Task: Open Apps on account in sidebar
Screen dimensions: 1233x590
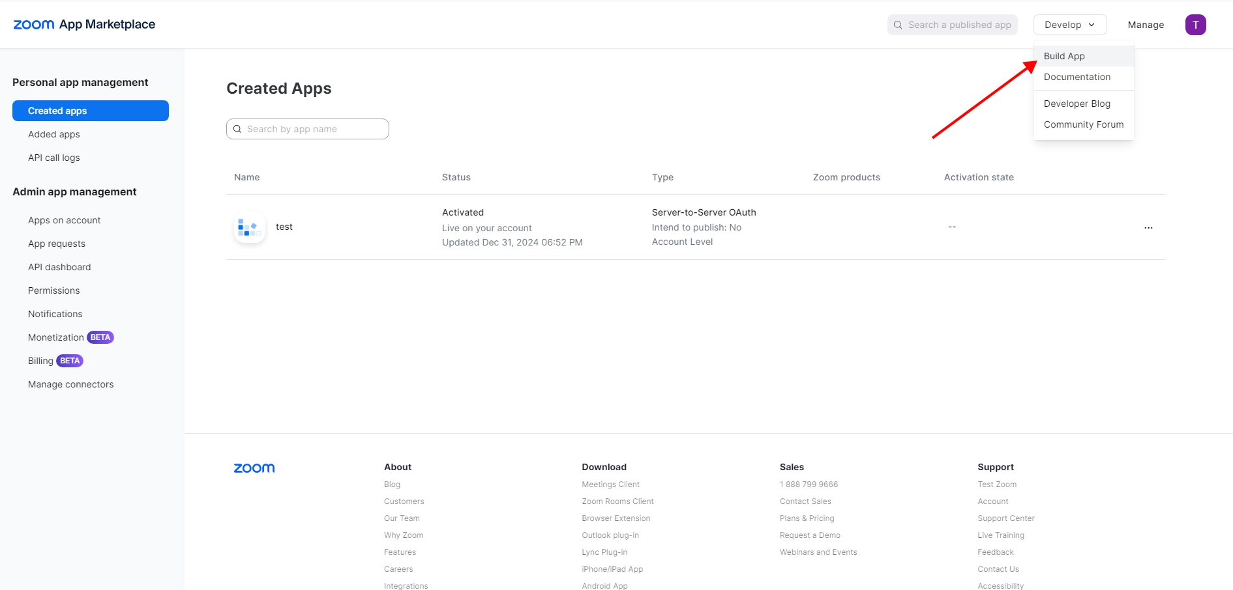Action: [x=65, y=220]
